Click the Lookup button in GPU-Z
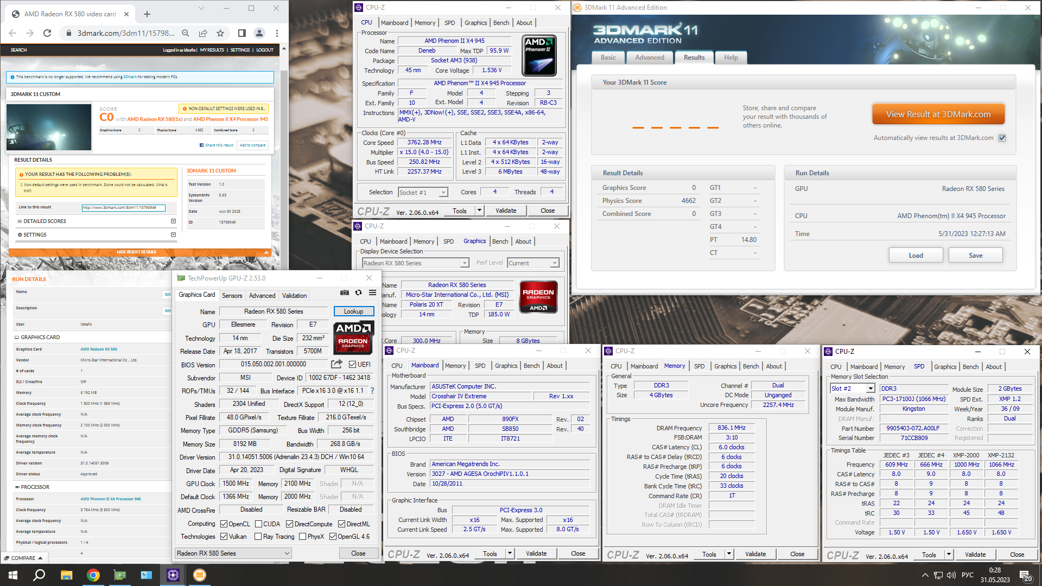This screenshot has height=586, width=1042. click(353, 311)
